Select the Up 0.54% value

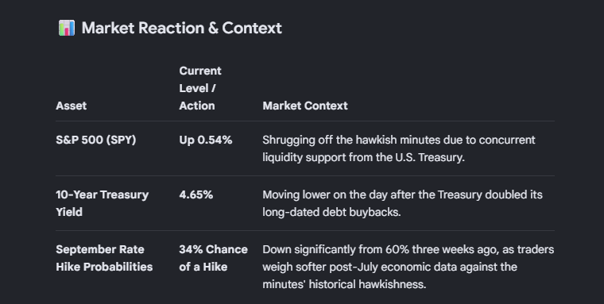[206, 140]
